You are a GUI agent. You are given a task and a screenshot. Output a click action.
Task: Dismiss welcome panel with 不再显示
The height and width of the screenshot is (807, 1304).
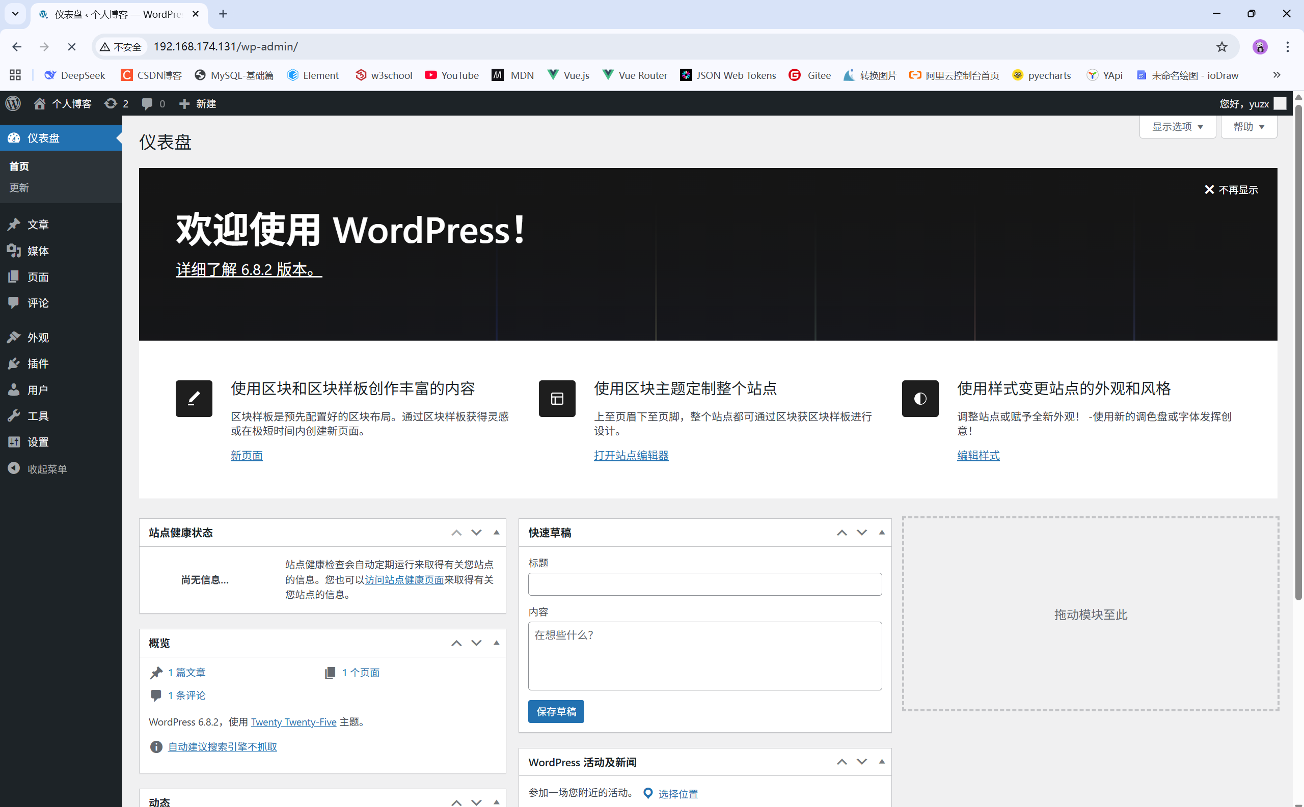pos(1231,189)
